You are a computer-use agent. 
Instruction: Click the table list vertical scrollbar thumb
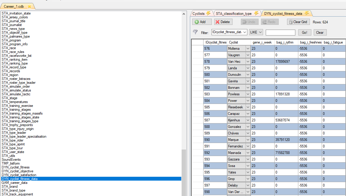tap(184, 172)
